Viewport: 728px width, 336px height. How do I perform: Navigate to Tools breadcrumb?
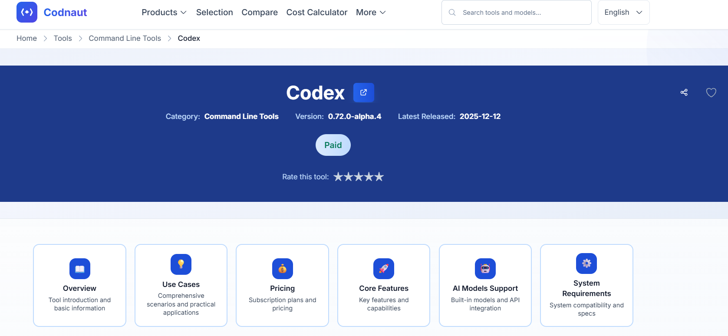(63, 38)
